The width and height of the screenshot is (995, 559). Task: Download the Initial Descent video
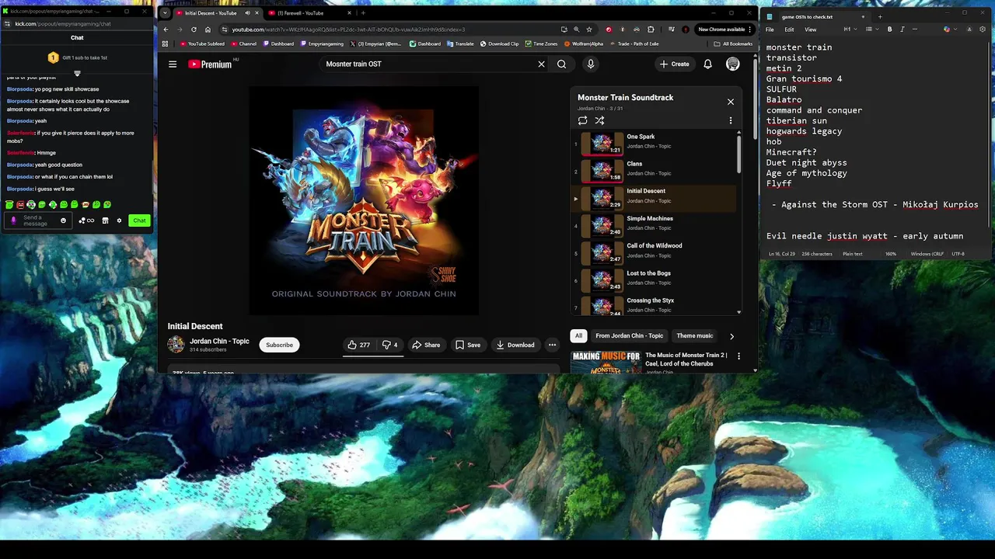pyautogui.click(x=515, y=345)
